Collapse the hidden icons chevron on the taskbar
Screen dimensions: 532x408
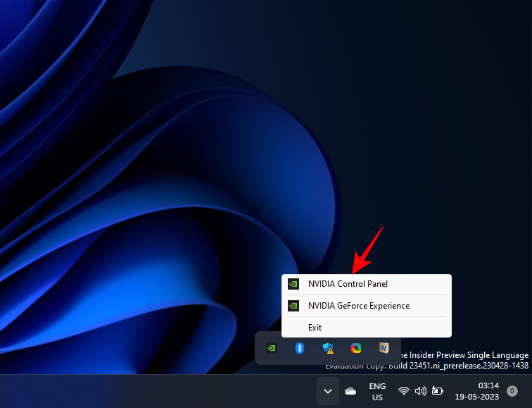(327, 391)
